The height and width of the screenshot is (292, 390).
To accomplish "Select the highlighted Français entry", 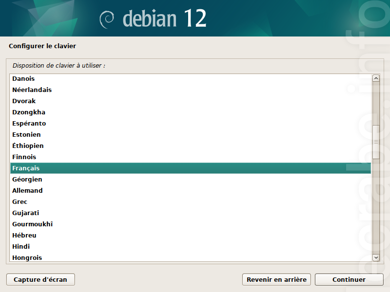I will coord(191,168).
